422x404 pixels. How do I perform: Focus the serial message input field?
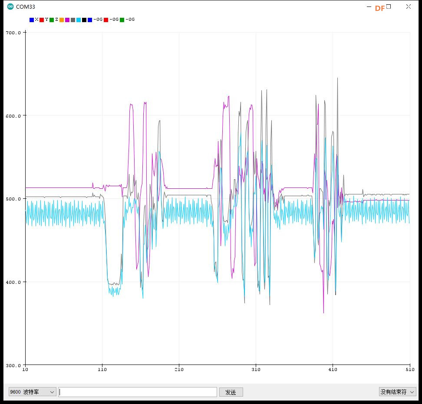point(138,392)
